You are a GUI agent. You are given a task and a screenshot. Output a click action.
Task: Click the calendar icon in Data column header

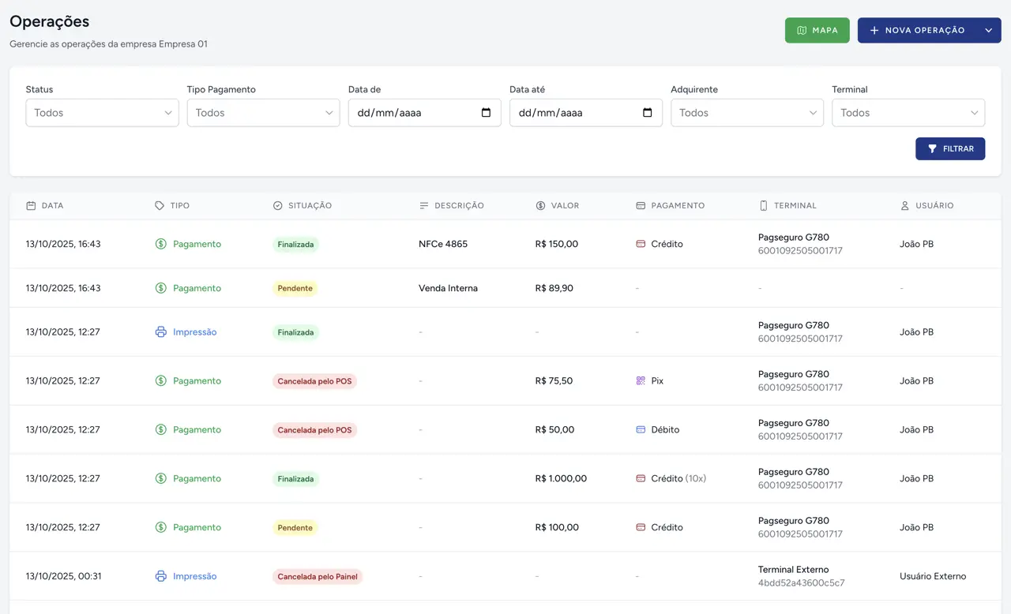tap(31, 206)
